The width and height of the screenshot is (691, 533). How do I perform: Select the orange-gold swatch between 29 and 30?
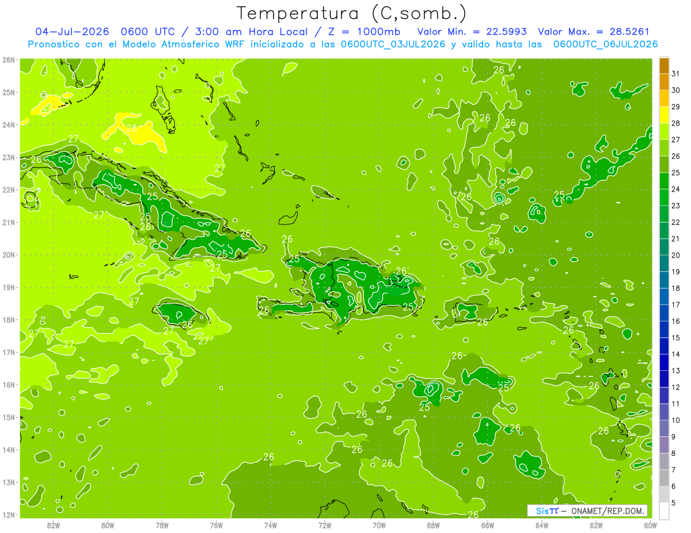click(x=664, y=98)
